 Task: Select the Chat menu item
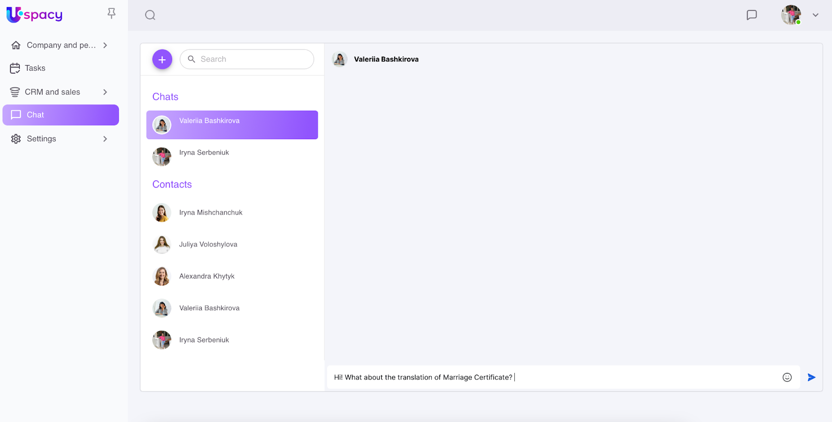click(x=60, y=115)
